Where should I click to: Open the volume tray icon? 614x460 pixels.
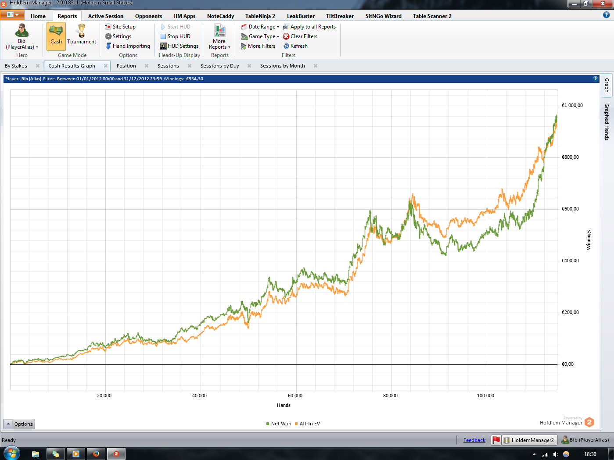556,454
